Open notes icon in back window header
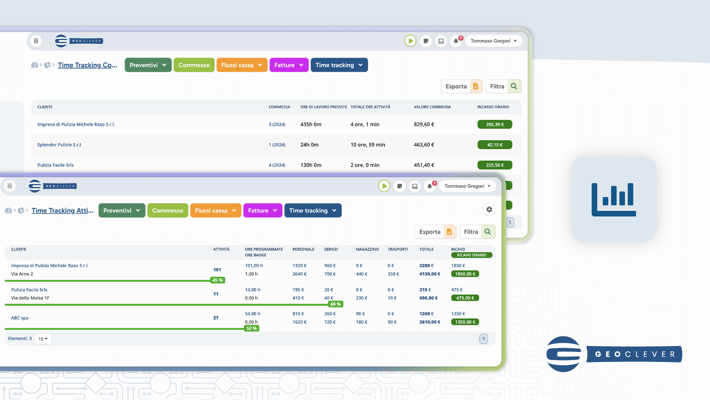Screen dimensions: 710x400 [x=426, y=41]
